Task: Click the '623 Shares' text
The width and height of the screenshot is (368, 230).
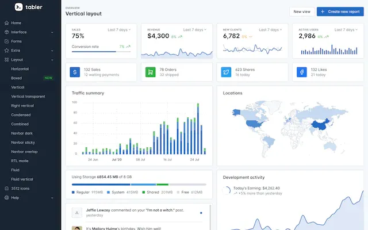Action: click(245, 70)
